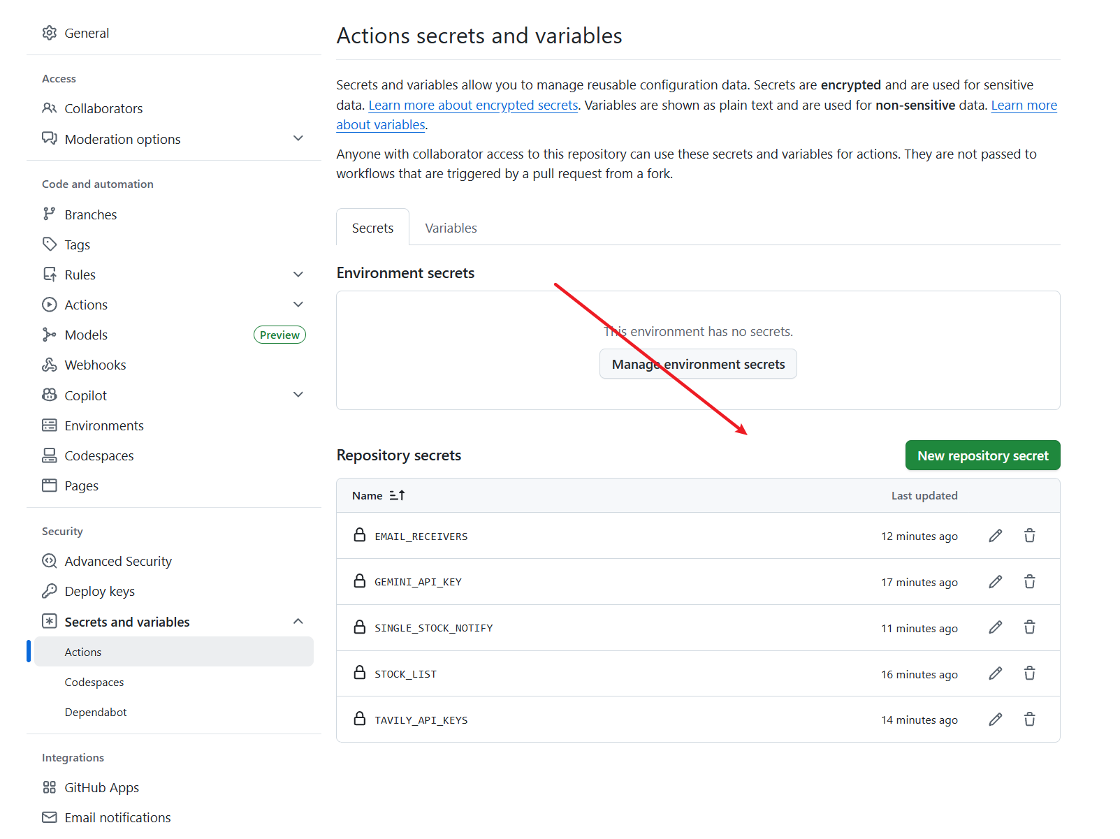
Task: Delete the GEMINI_API_KEY secret using trash icon
Action: click(1029, 582)
